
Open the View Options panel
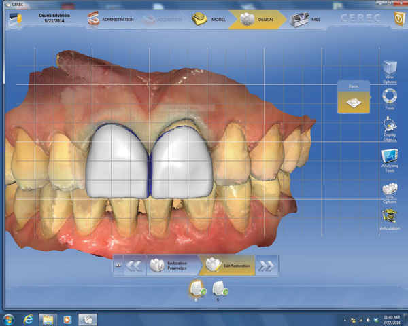pos(390,71)
